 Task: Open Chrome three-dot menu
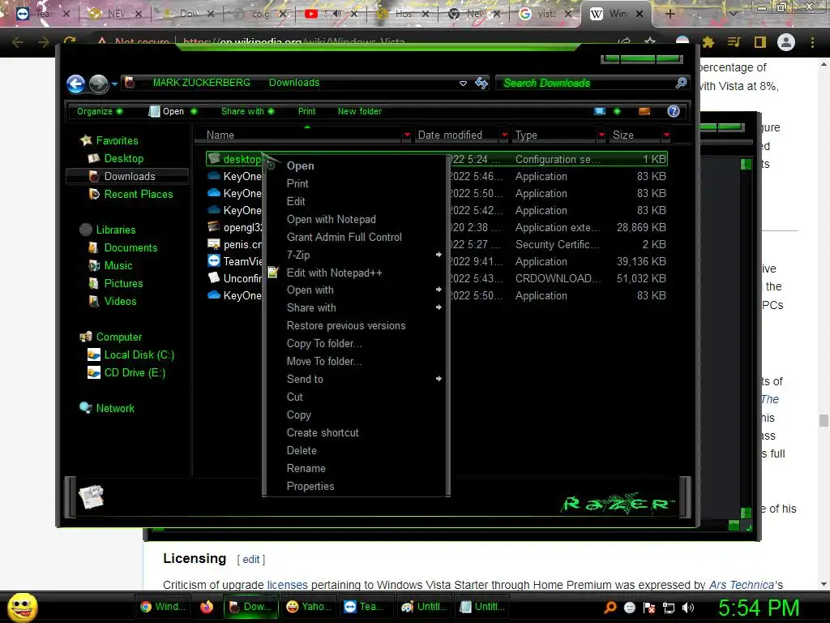tap(812, 42)
